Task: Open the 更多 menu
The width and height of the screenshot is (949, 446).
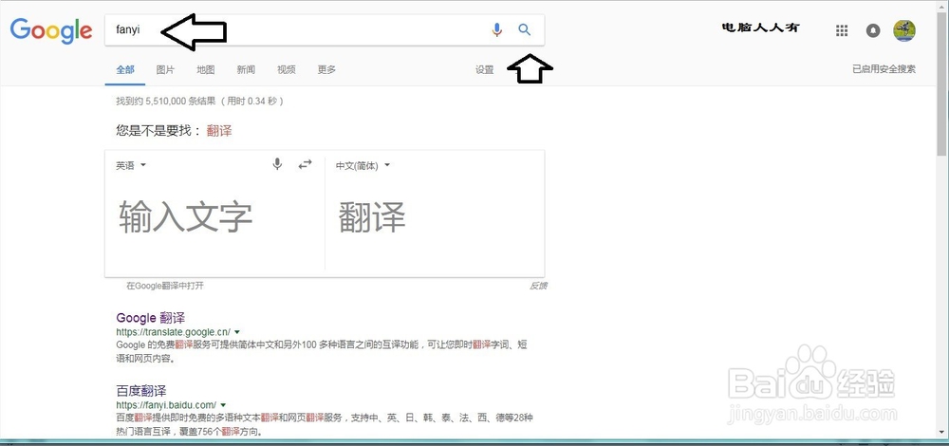Action: click(x=326, y=69)
